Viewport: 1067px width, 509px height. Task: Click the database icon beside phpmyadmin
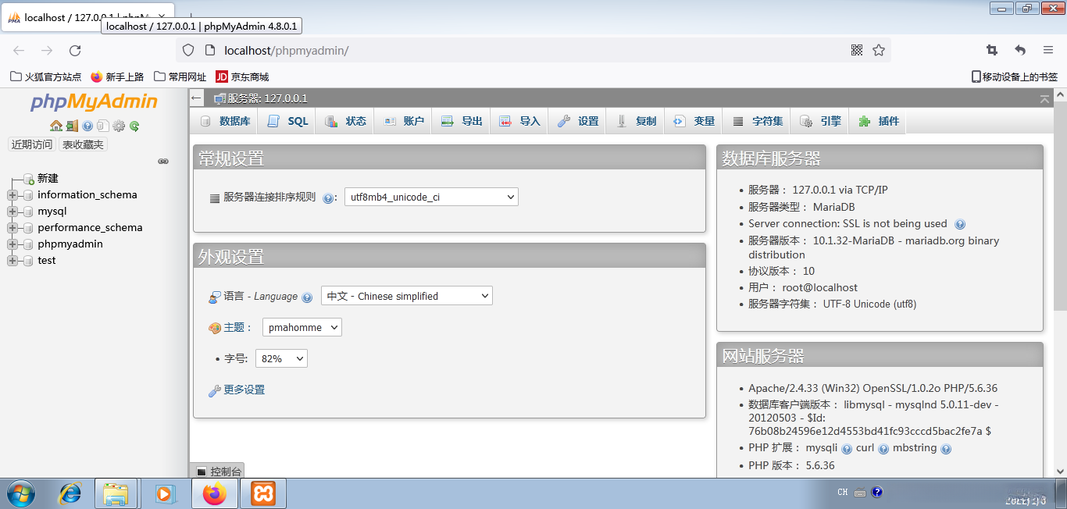click(29, 244)
